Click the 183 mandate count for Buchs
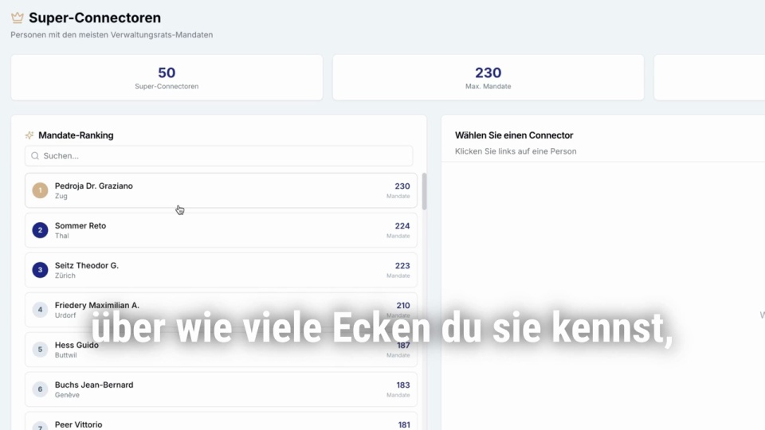Screen dimensions: 765x430 tap(403, 385)
